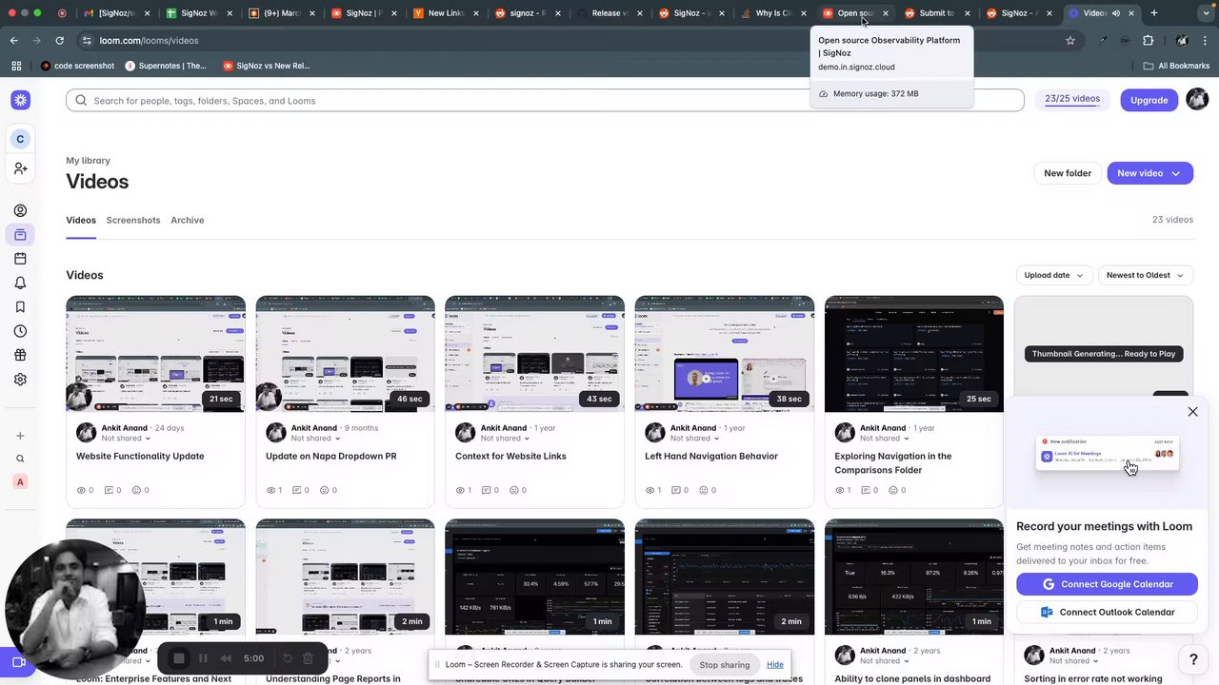The width and height of the screenshot is (1219, 685).
Task: Switch to the Screenshots tab
Action: click(133, 220)
